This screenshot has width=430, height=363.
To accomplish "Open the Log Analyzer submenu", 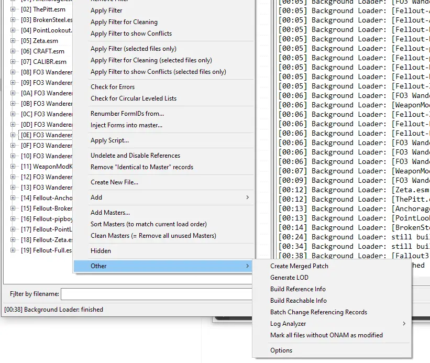I will pyautogui.click(x=332, y=324).
